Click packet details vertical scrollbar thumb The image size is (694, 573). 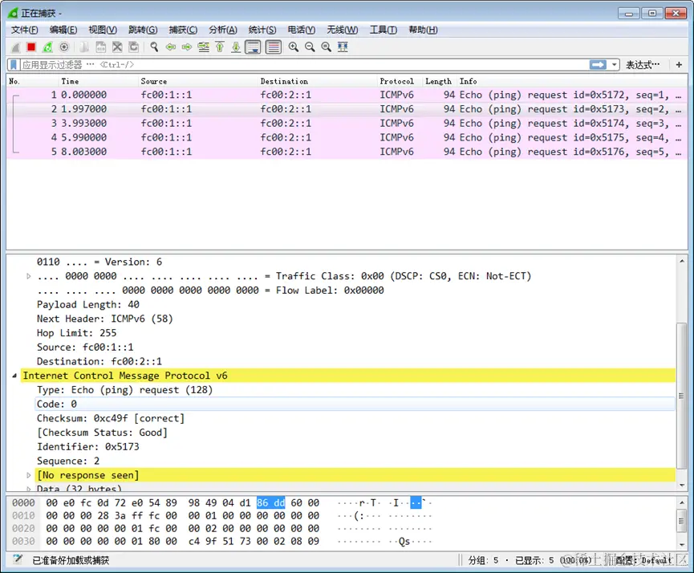point(682,396)
